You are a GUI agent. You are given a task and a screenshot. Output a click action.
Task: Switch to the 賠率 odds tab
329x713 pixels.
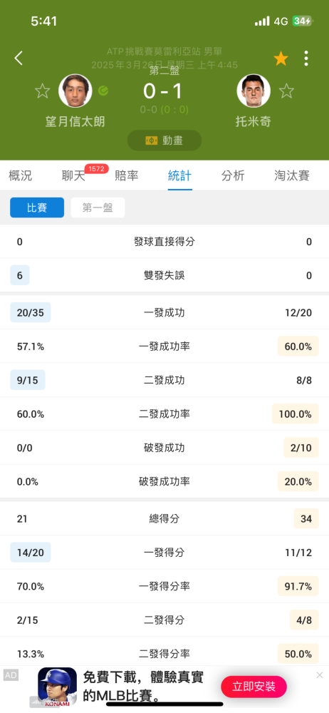point(127,175)
